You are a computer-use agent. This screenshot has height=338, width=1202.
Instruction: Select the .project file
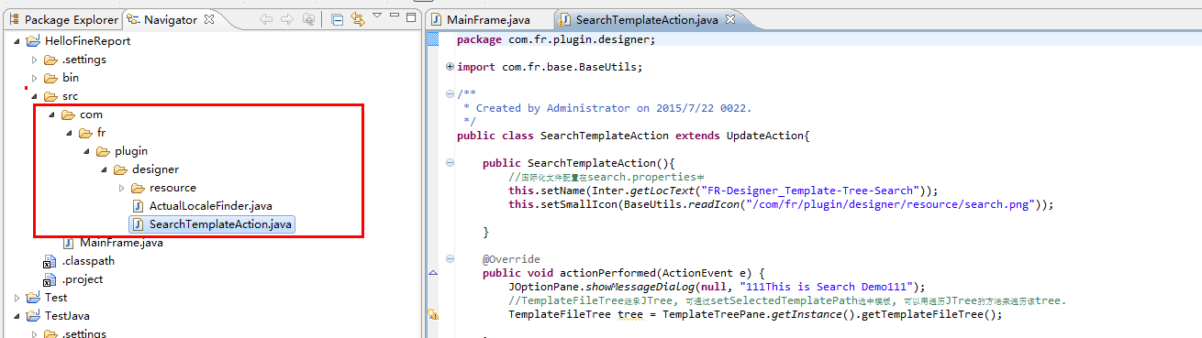click(72, 279)
